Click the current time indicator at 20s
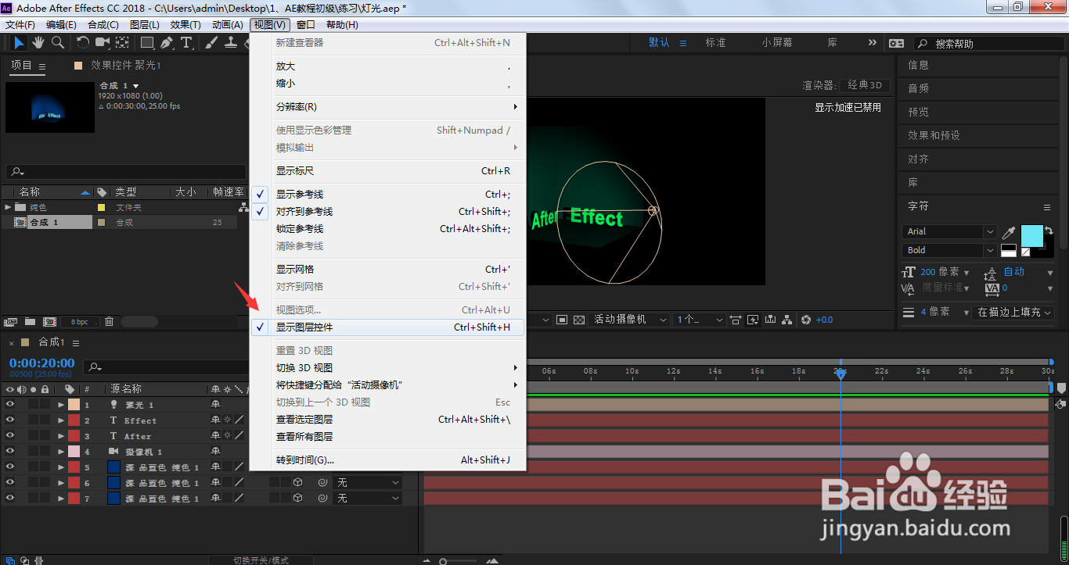 (840, 375)
